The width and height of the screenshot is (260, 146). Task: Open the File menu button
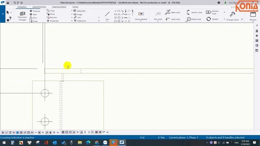tap(3, 14)
